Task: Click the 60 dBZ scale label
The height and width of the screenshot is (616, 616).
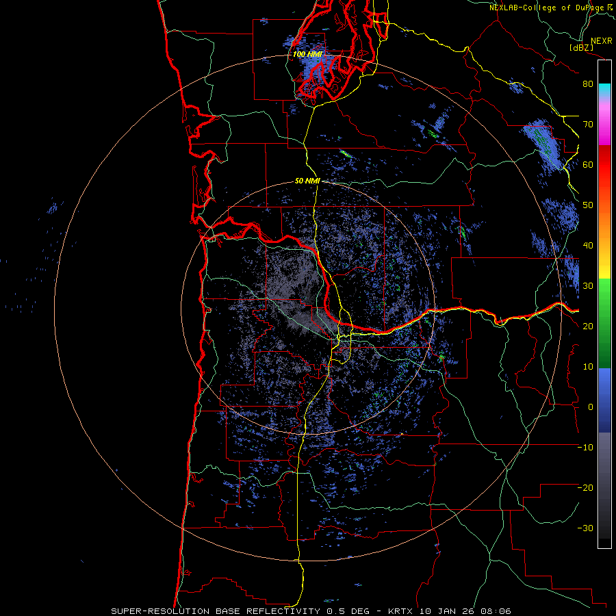Action: (x=588, y=164)
